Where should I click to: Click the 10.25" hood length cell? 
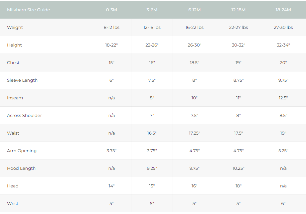click(x=238, y=168)
